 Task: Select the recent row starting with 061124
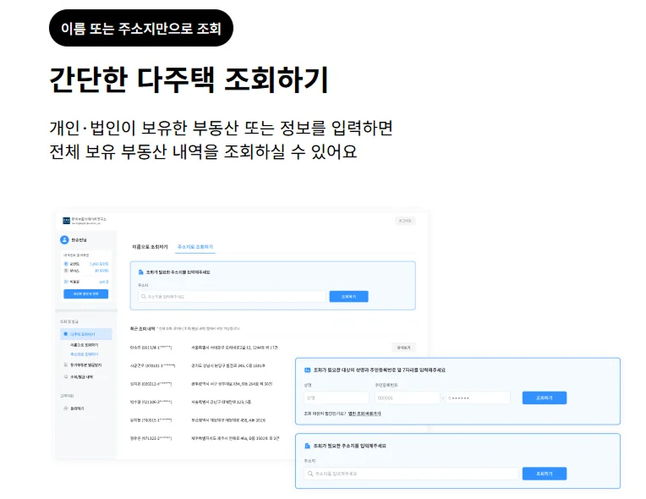204,348
